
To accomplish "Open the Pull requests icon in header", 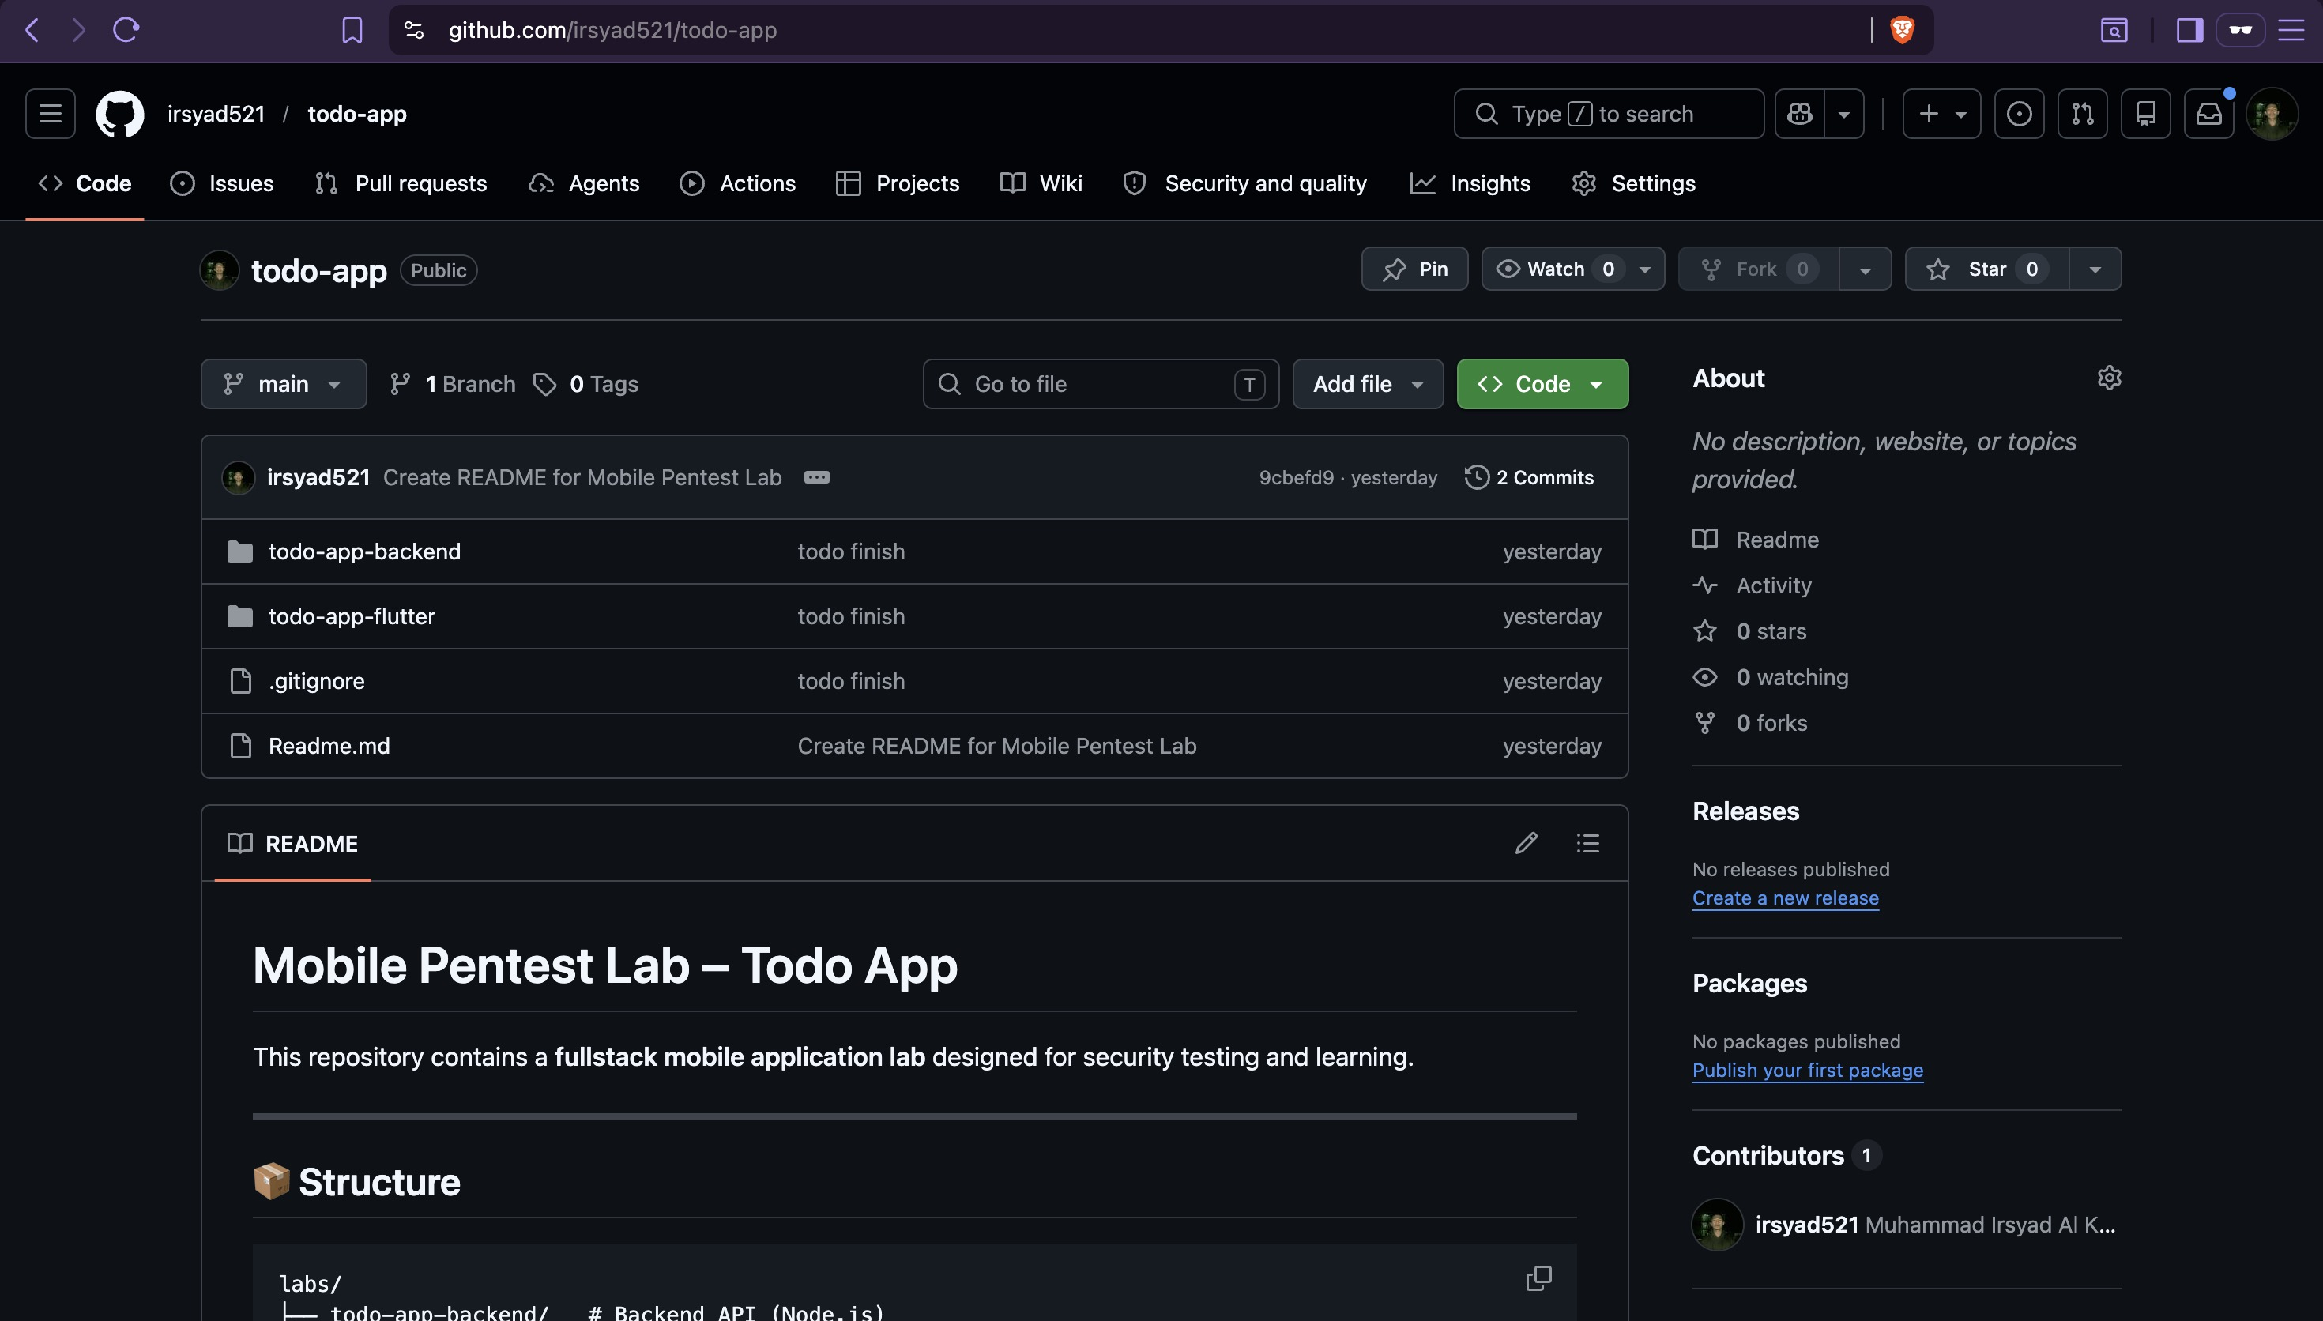I will click(2083, 114).
